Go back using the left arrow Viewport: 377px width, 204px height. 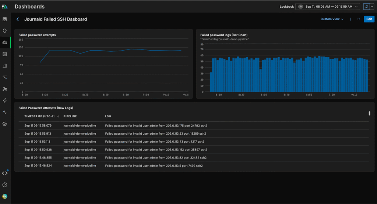[18, 19]
